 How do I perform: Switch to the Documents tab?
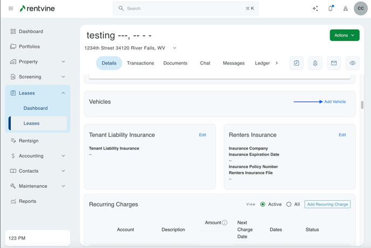pyautogui.click(x=175, y=63)
